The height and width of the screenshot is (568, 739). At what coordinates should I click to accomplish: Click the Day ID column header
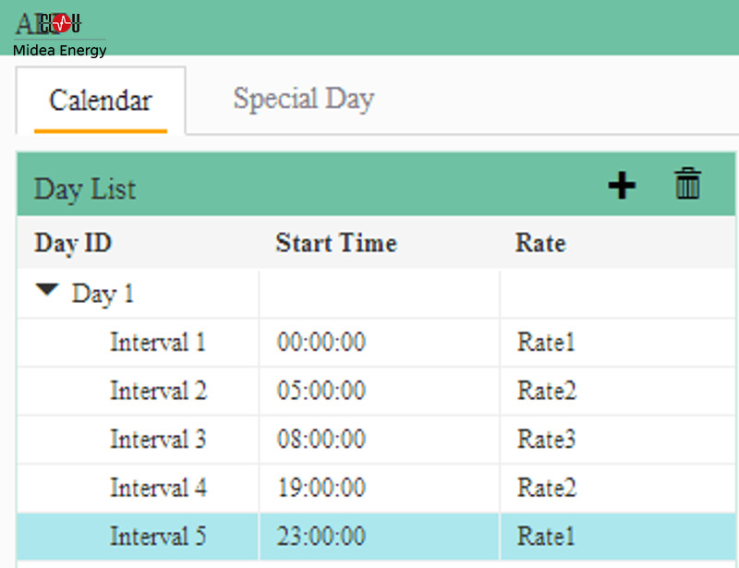tap(73, 243)
